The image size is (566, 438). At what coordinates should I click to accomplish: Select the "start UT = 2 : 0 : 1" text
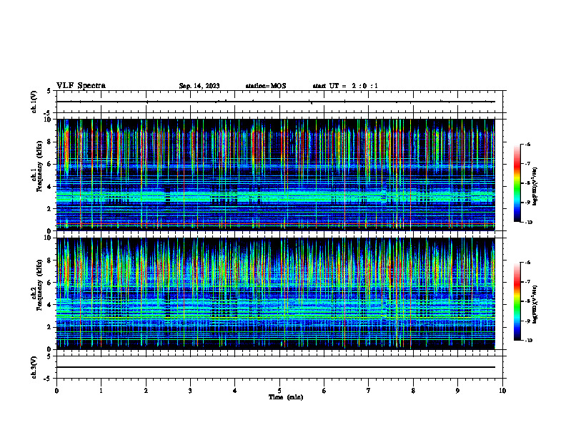[345, 86]
